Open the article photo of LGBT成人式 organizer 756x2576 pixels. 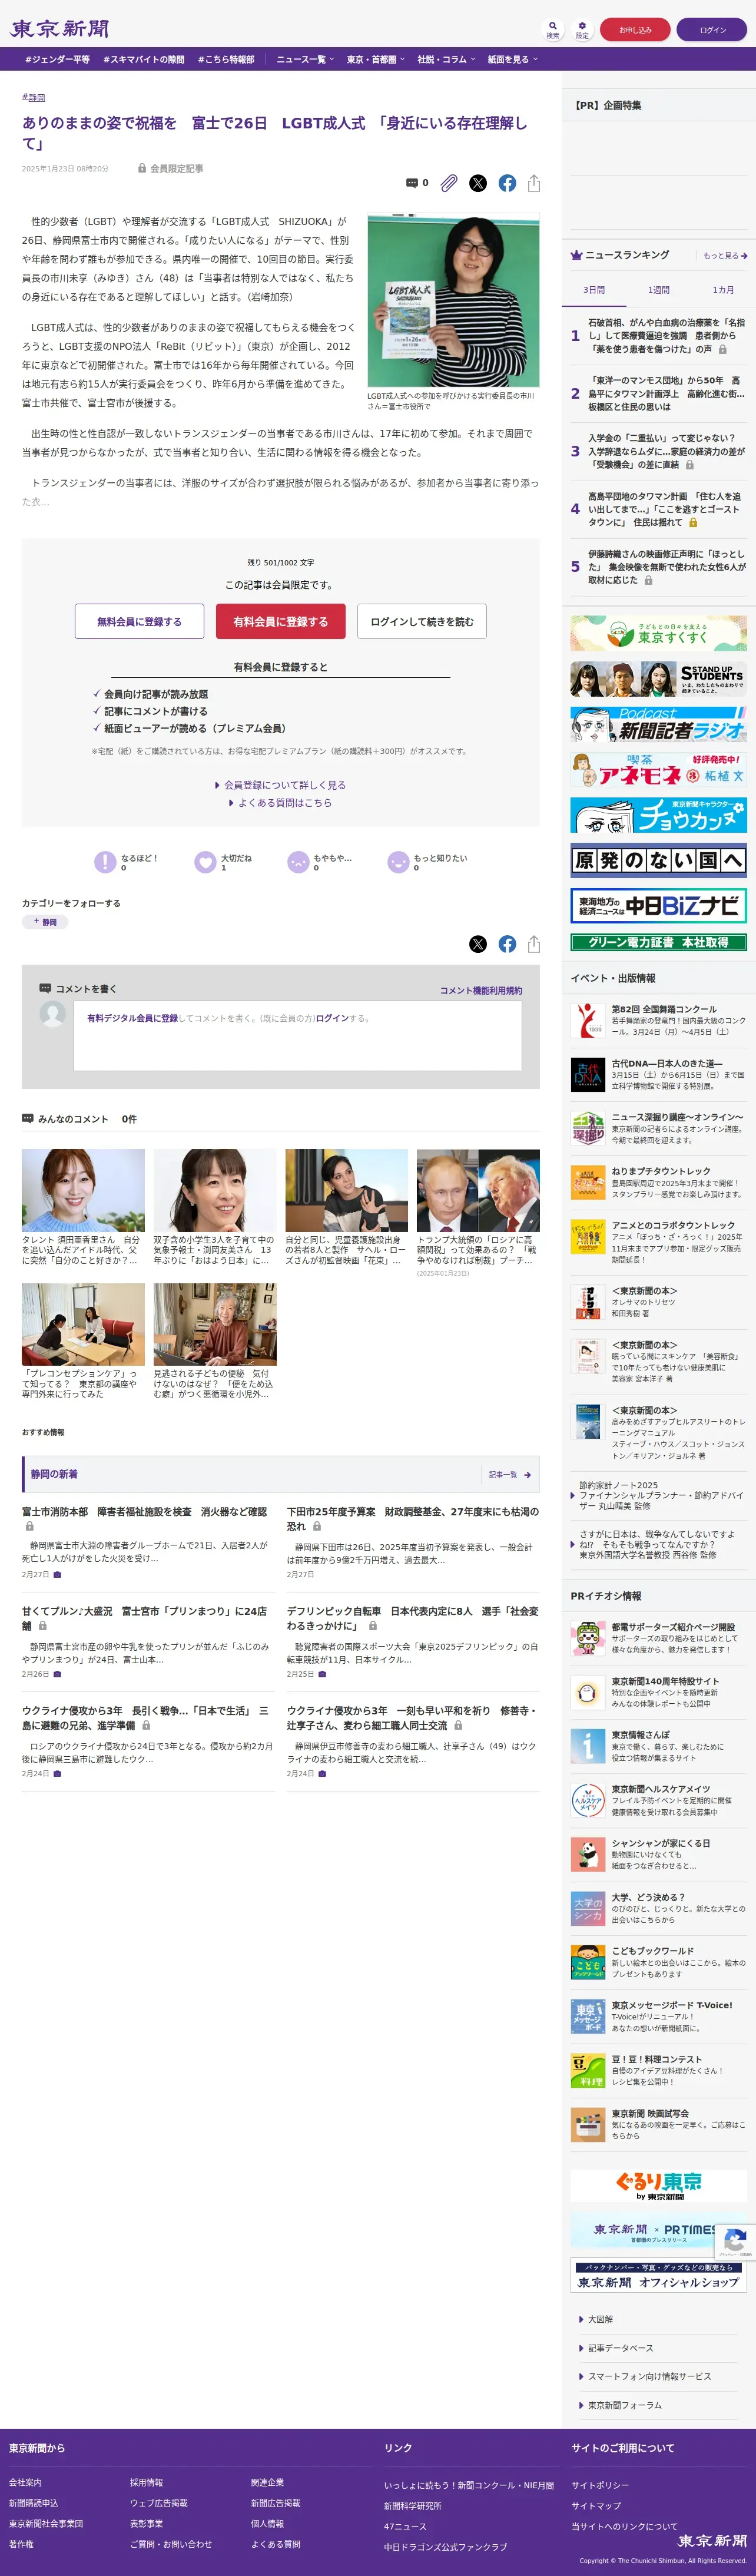pyautogui.click(x=453, y=300)
